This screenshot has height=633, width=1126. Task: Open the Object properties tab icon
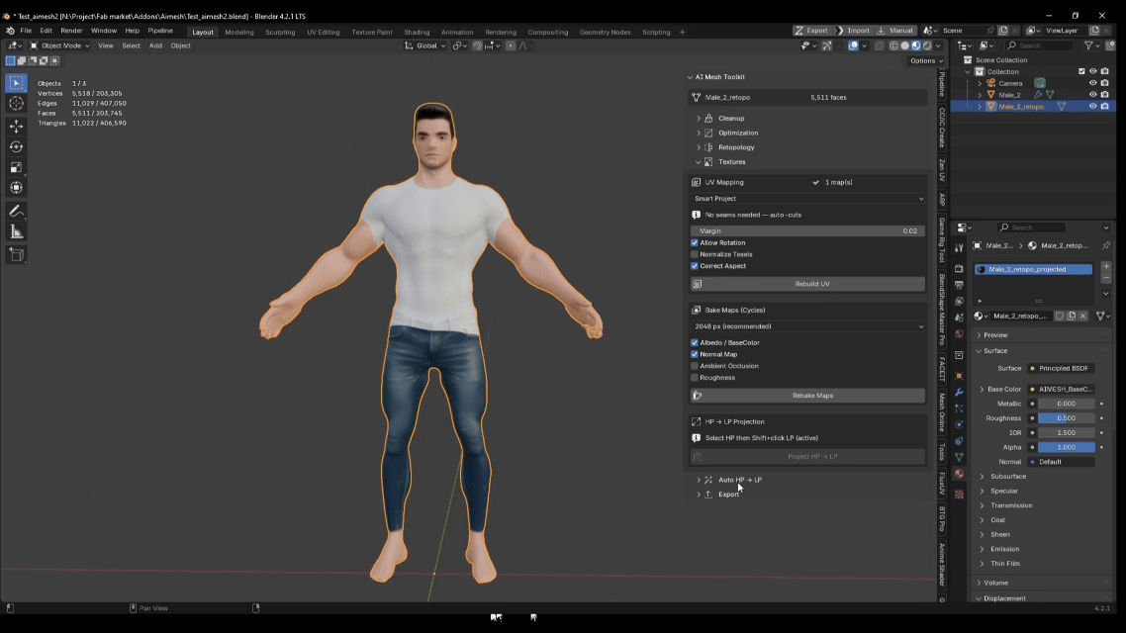point(959,376)
